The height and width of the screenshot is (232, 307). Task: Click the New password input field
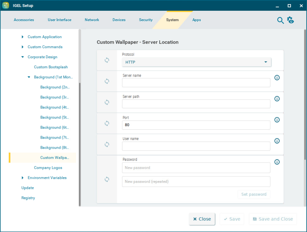coord(196,168)
